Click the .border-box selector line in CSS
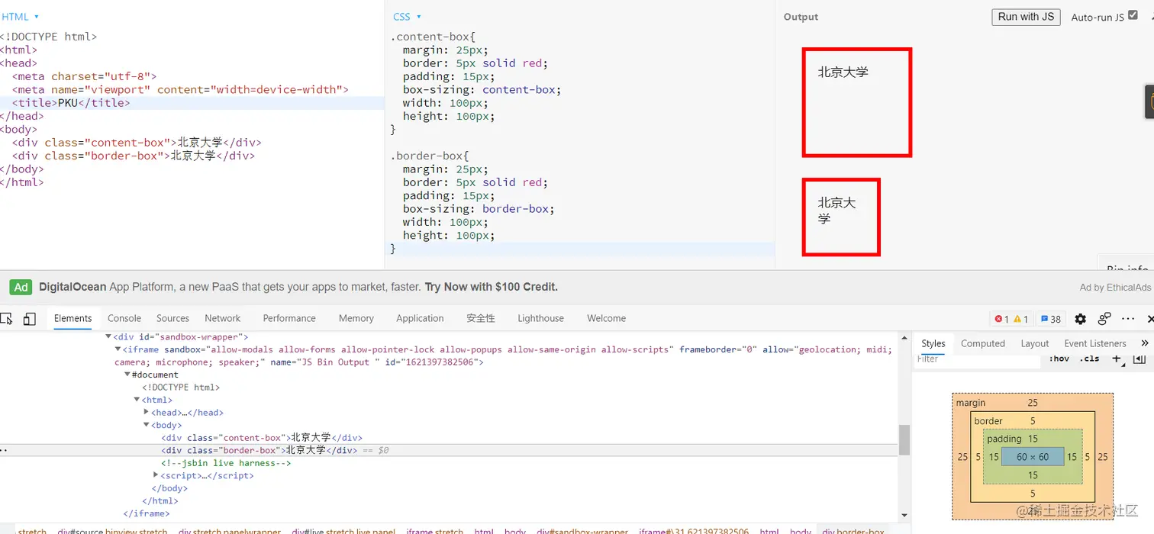Screen dimensions: 1154x534 (x=430, y=156)
